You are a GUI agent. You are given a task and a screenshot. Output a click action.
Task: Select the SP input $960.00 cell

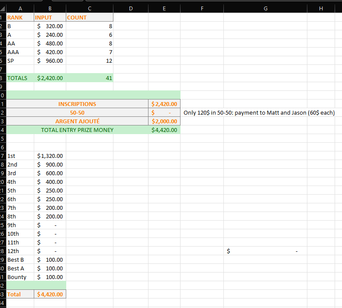coord(50,61)
